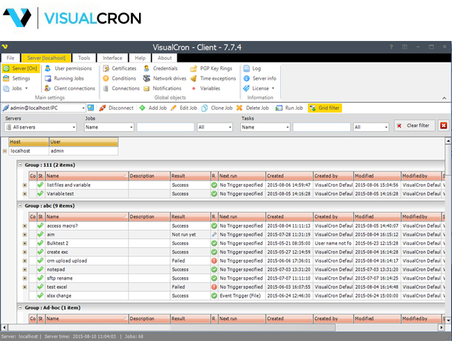Close filter panel with red X
Screen dimensions: 452x341
[444, 126]
